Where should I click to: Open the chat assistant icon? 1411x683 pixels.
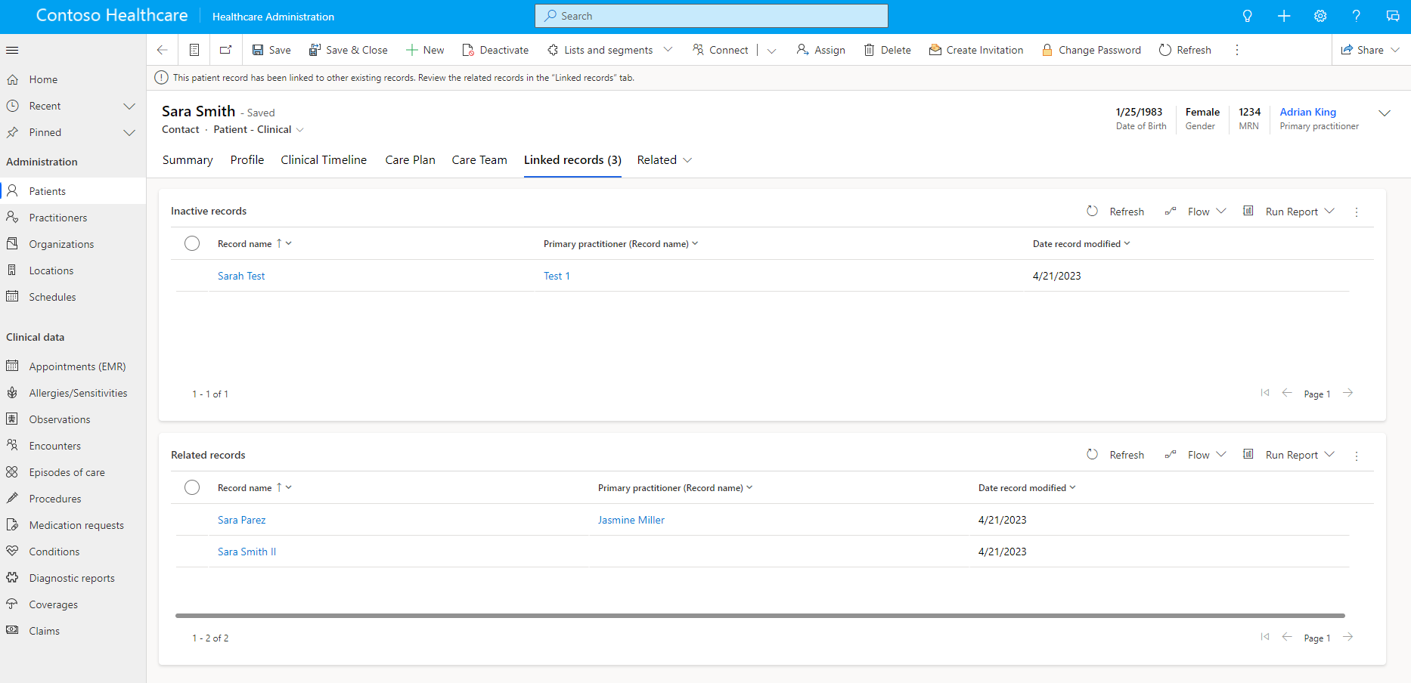click(1393, 16)
